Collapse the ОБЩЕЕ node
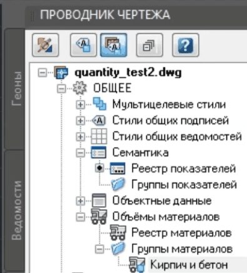The height and width of the screenshot is (273, 247). tap(61, 89)
